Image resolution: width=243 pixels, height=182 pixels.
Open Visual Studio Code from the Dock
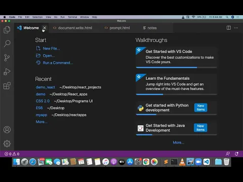(x=207, y=162)
